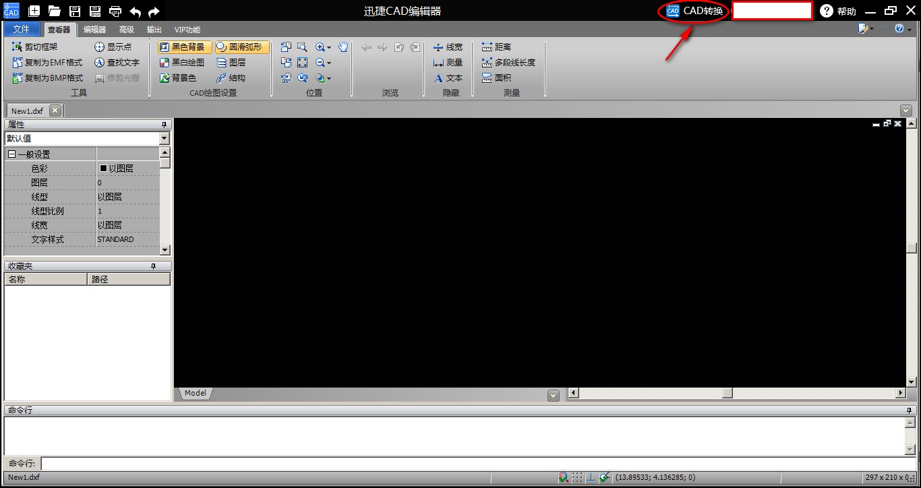
Task: Switch to the 输出 output tab
Action: [154, 30]
